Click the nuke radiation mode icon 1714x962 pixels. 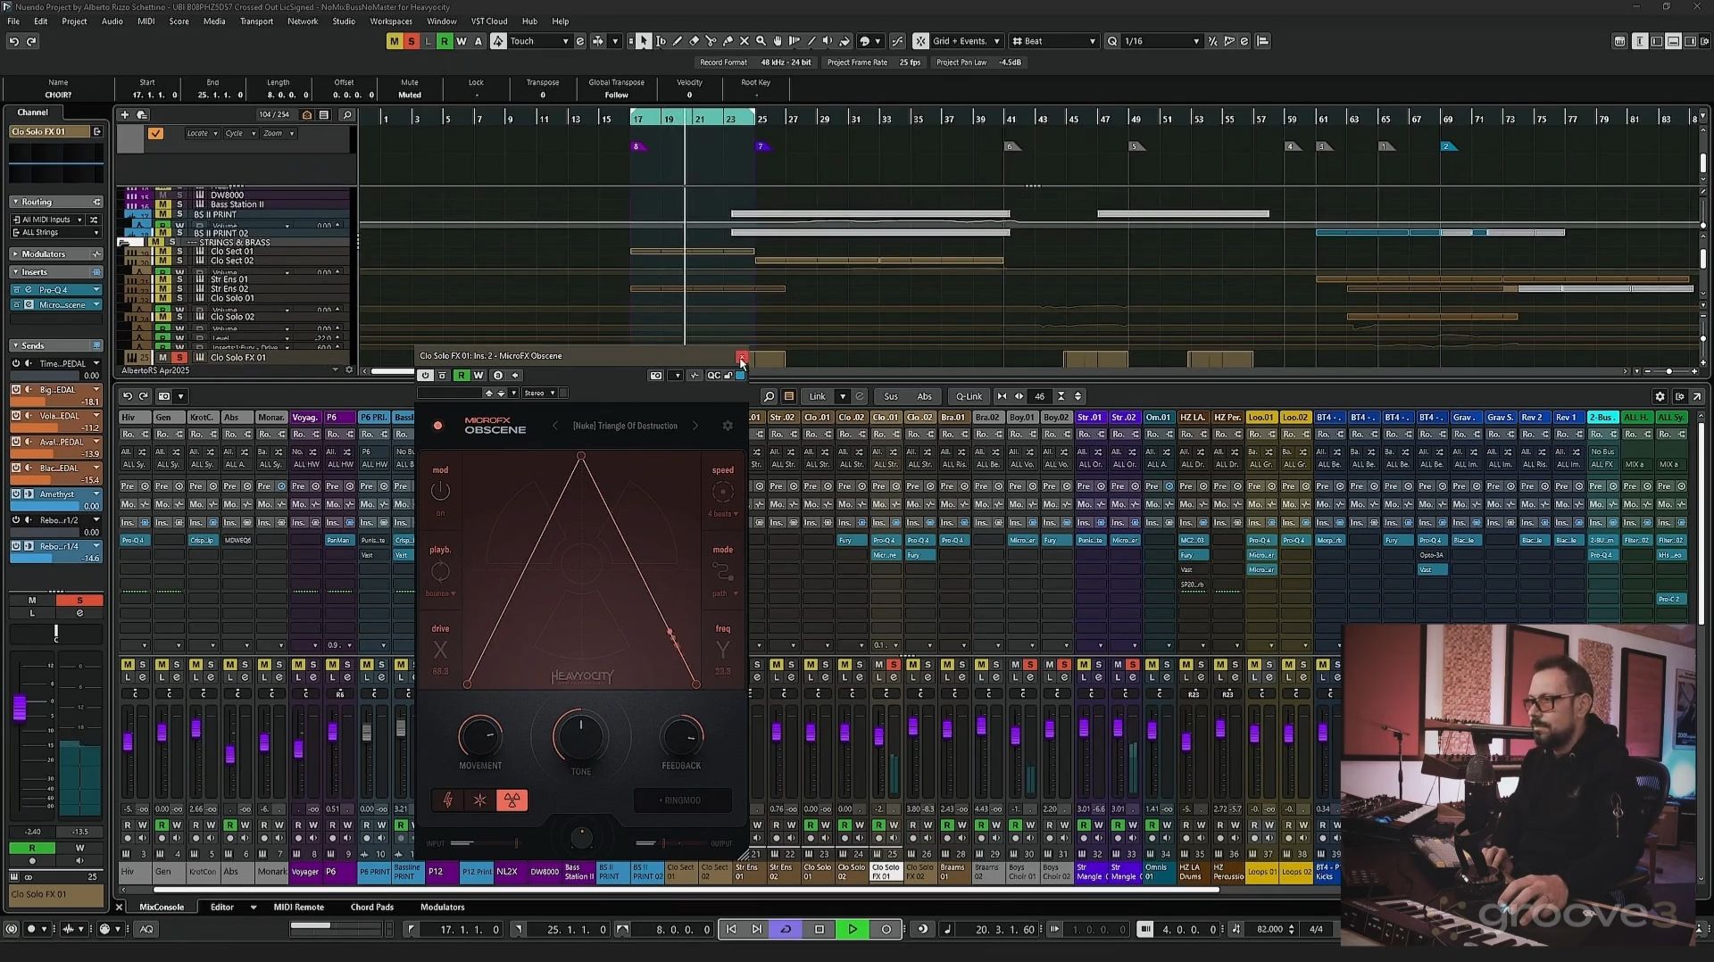click(512, 800)
